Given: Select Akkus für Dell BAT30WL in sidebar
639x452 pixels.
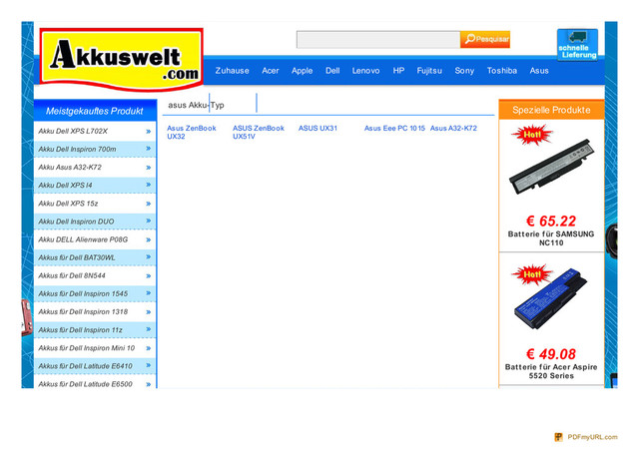Looking at the screenshot, I should pyautogui.click(x=77, y=257).
